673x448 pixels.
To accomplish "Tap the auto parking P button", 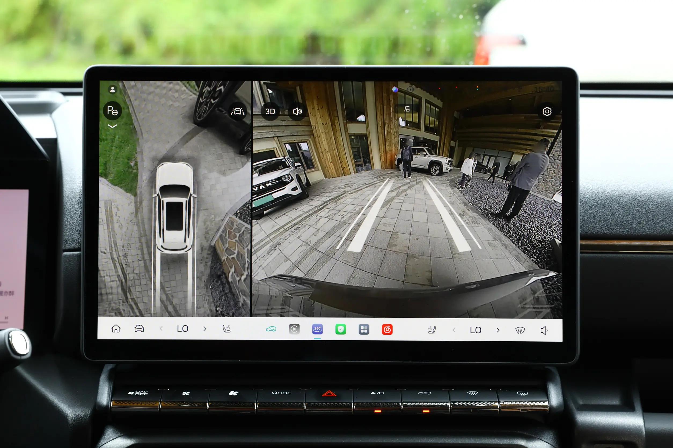I will (112, 110).
